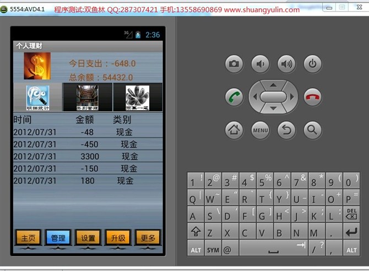This screenshot has width=369, height=271.
Task: Click the D-pad center select button
Action: (273, 97)
